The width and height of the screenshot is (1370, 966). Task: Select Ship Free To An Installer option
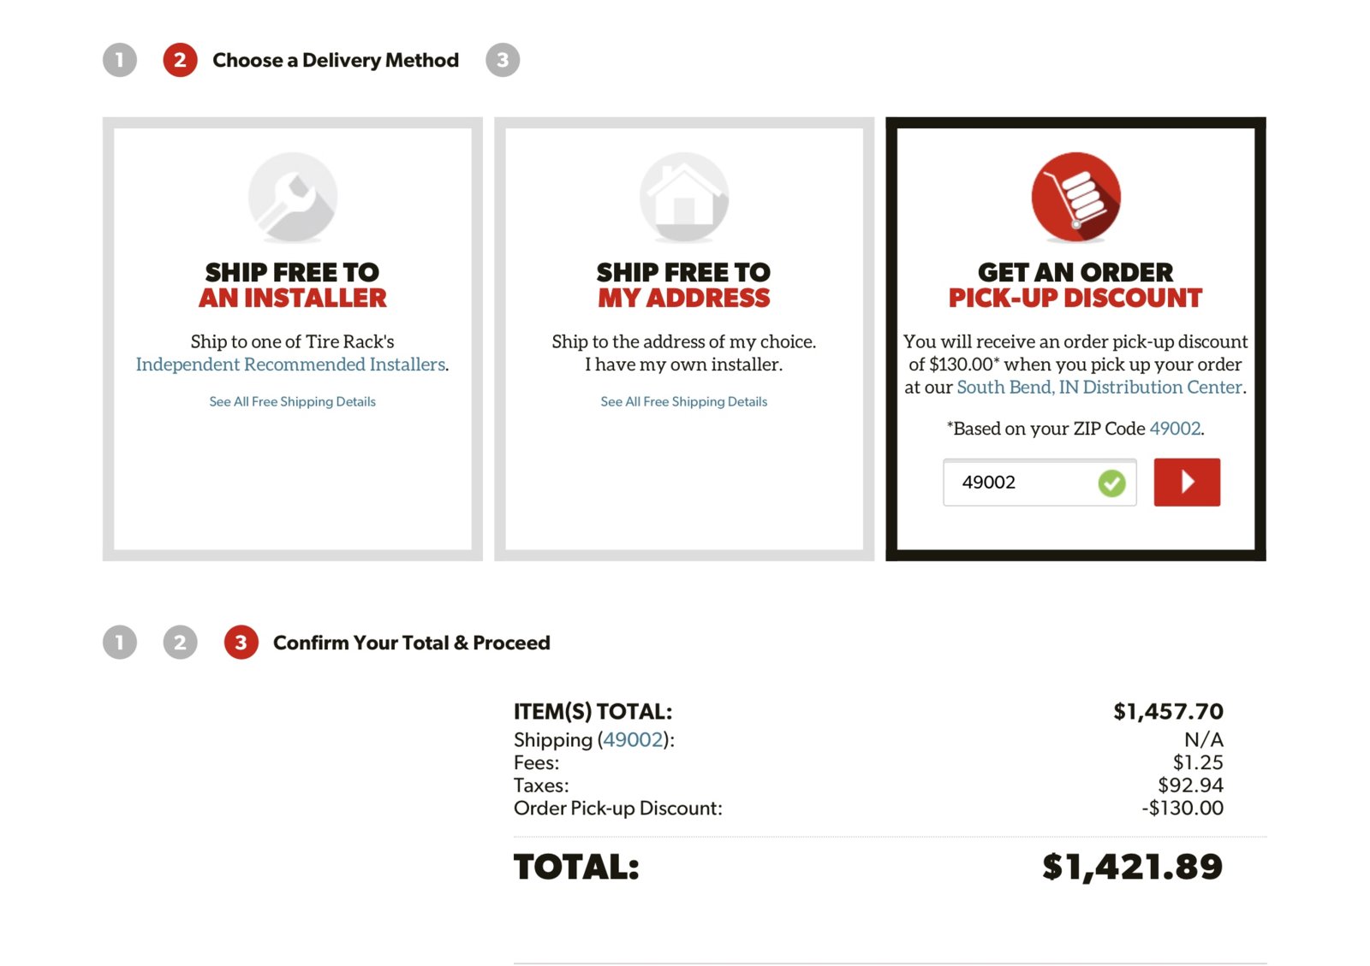[292, 285]
